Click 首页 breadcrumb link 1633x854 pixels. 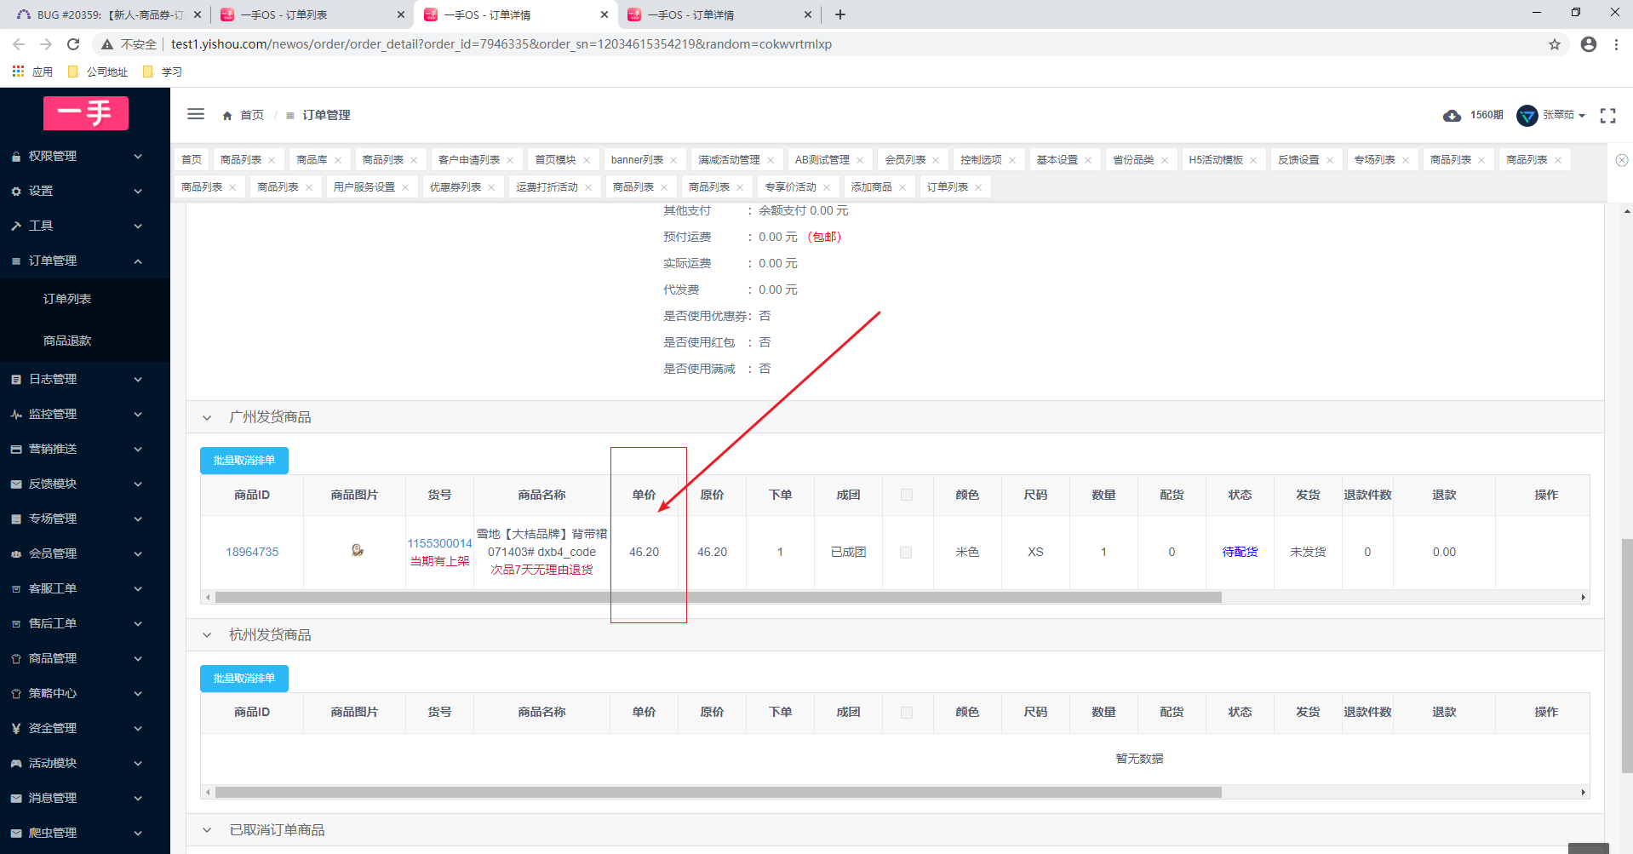coord(252,116)
